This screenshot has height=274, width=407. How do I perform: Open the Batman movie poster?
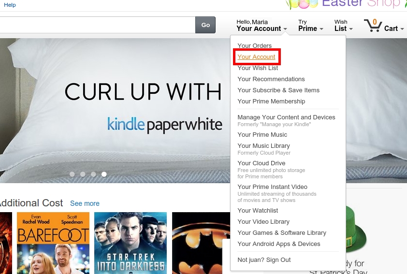[x=201, y=243]
